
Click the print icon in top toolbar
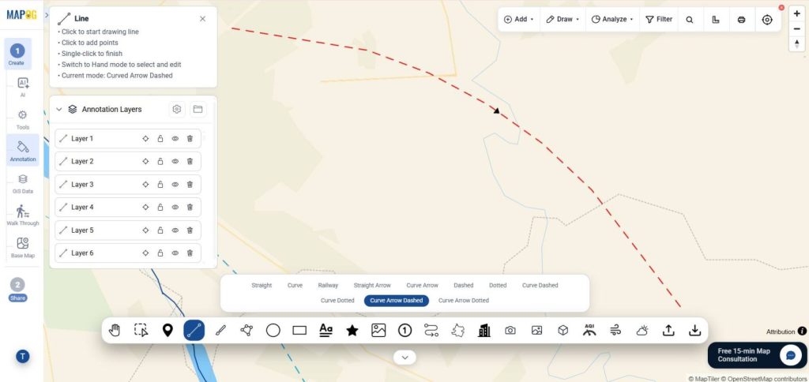741,20
